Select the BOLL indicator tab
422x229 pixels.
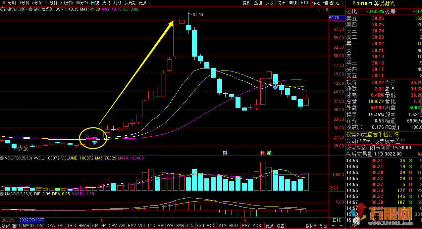pyautogui.click(x=234, y=226)
